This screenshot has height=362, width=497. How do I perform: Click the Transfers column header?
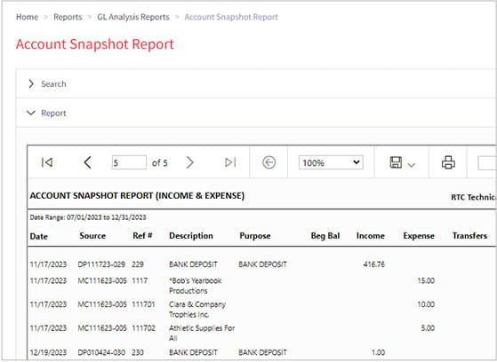click(x=469, y=236)
